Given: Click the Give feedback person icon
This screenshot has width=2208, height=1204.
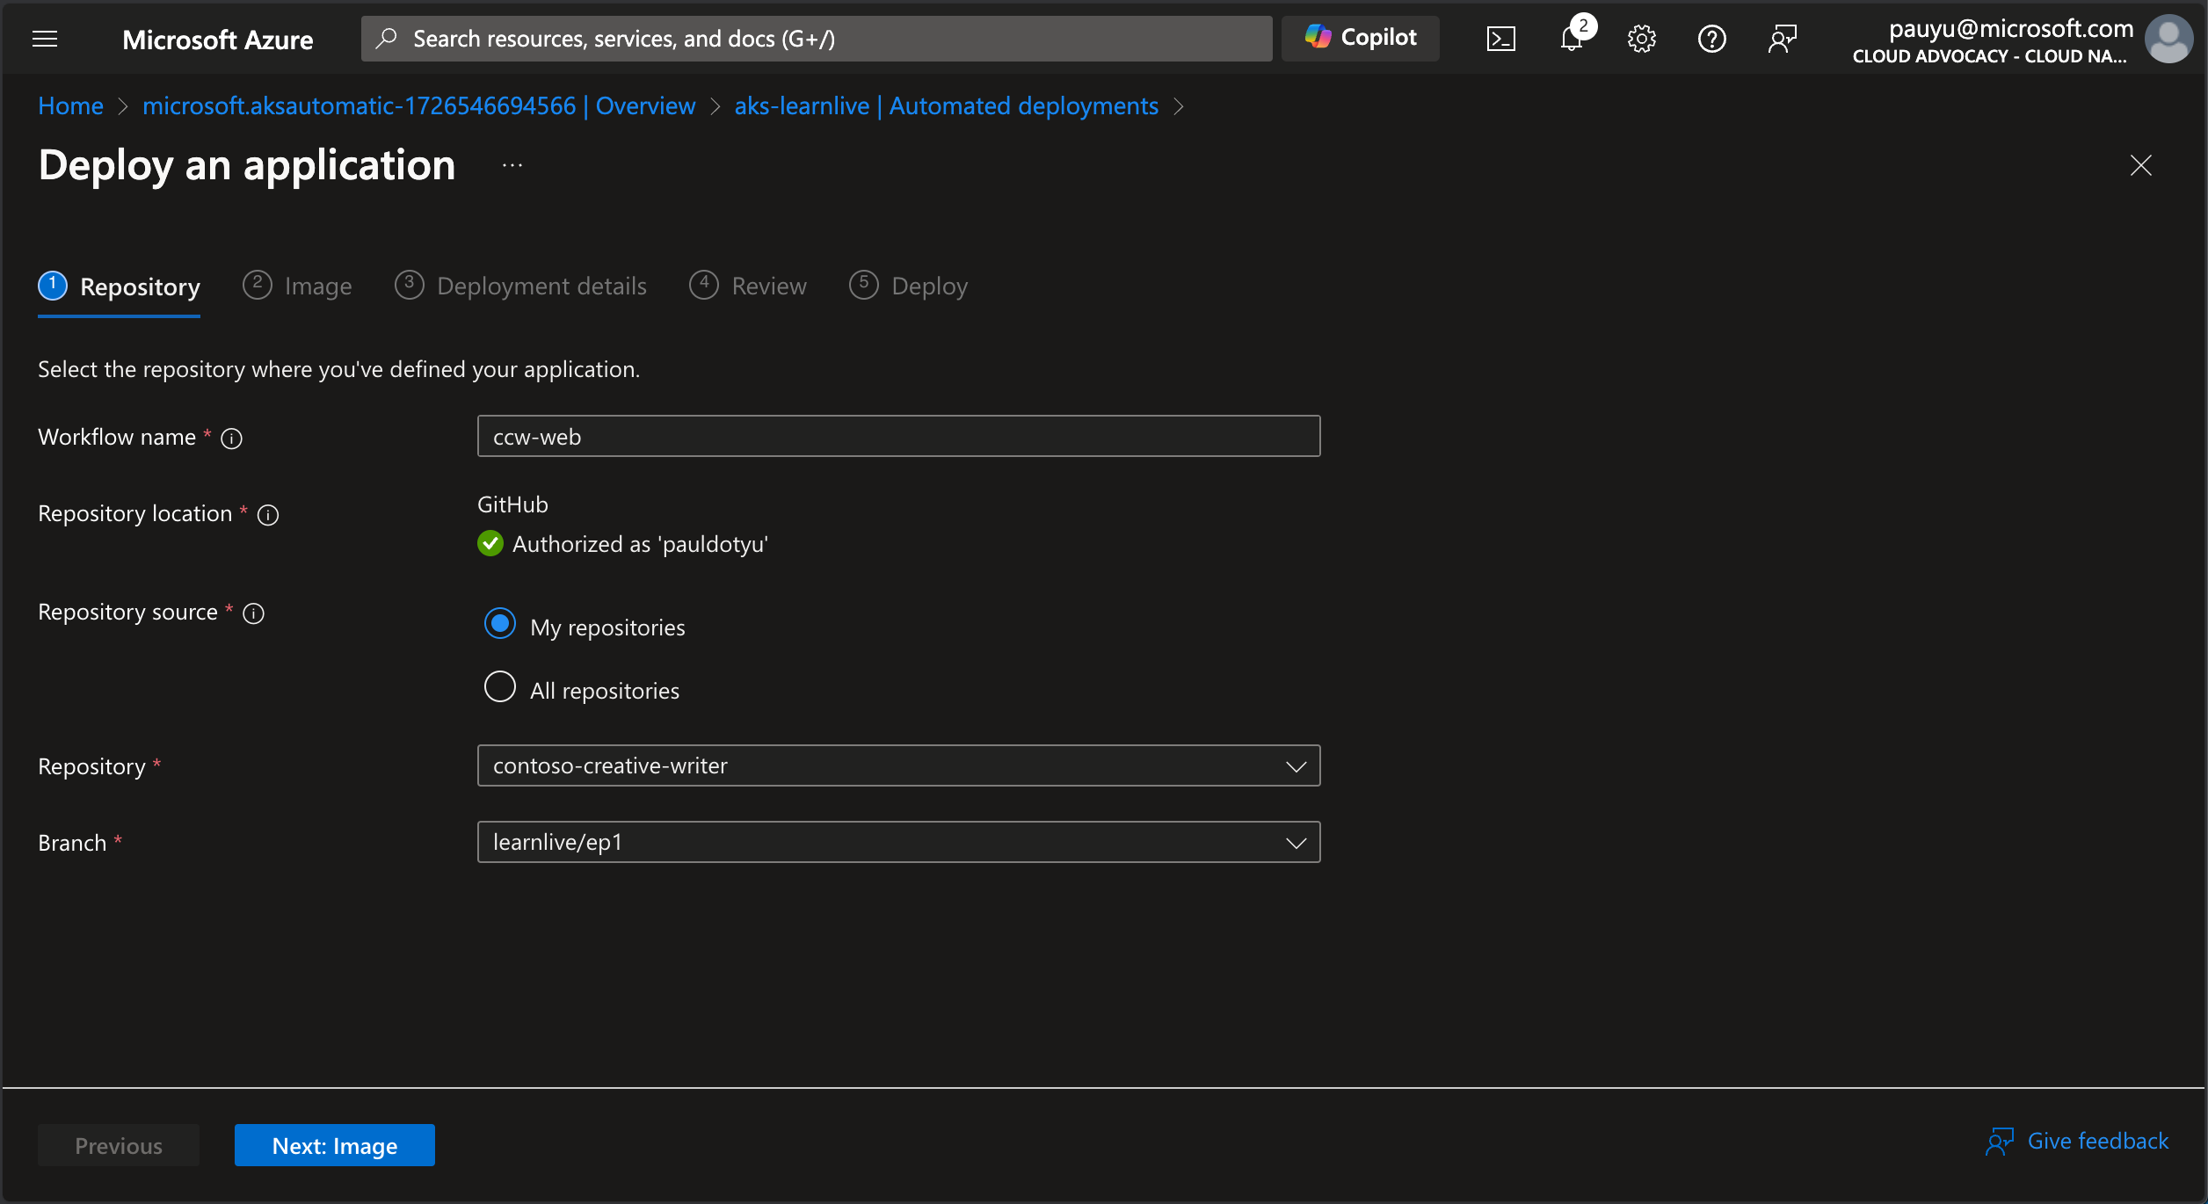Looking at the screenshot, I should (x=2000, y=1142).
